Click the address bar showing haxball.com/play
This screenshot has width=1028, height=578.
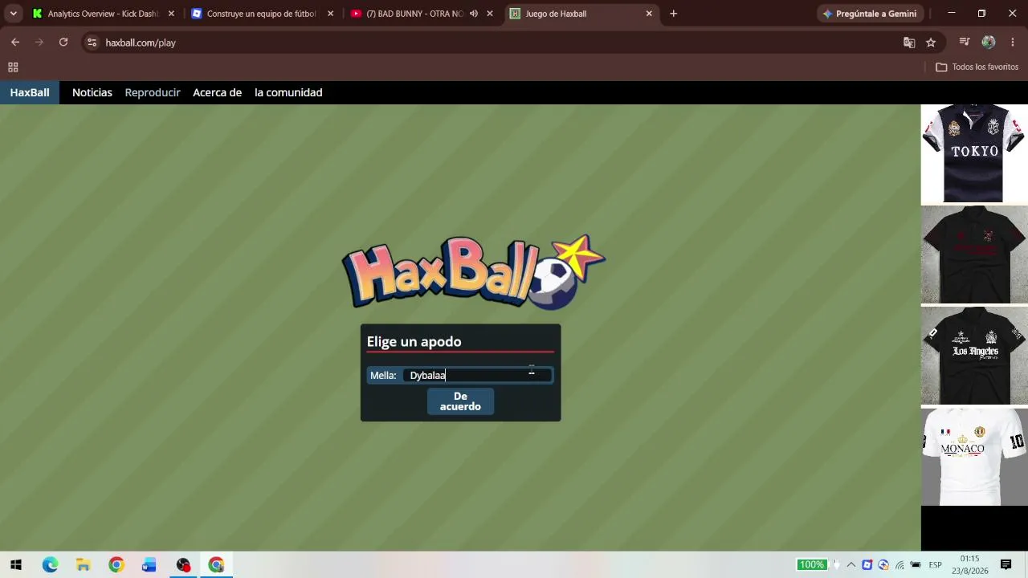(x=498, y=43)
